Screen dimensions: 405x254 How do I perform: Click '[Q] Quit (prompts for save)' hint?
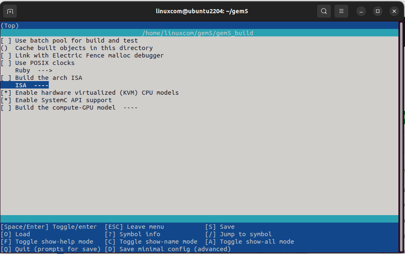coord(50,249)
